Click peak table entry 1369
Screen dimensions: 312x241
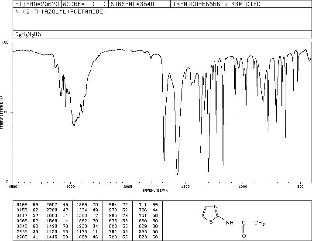point(82,205)
